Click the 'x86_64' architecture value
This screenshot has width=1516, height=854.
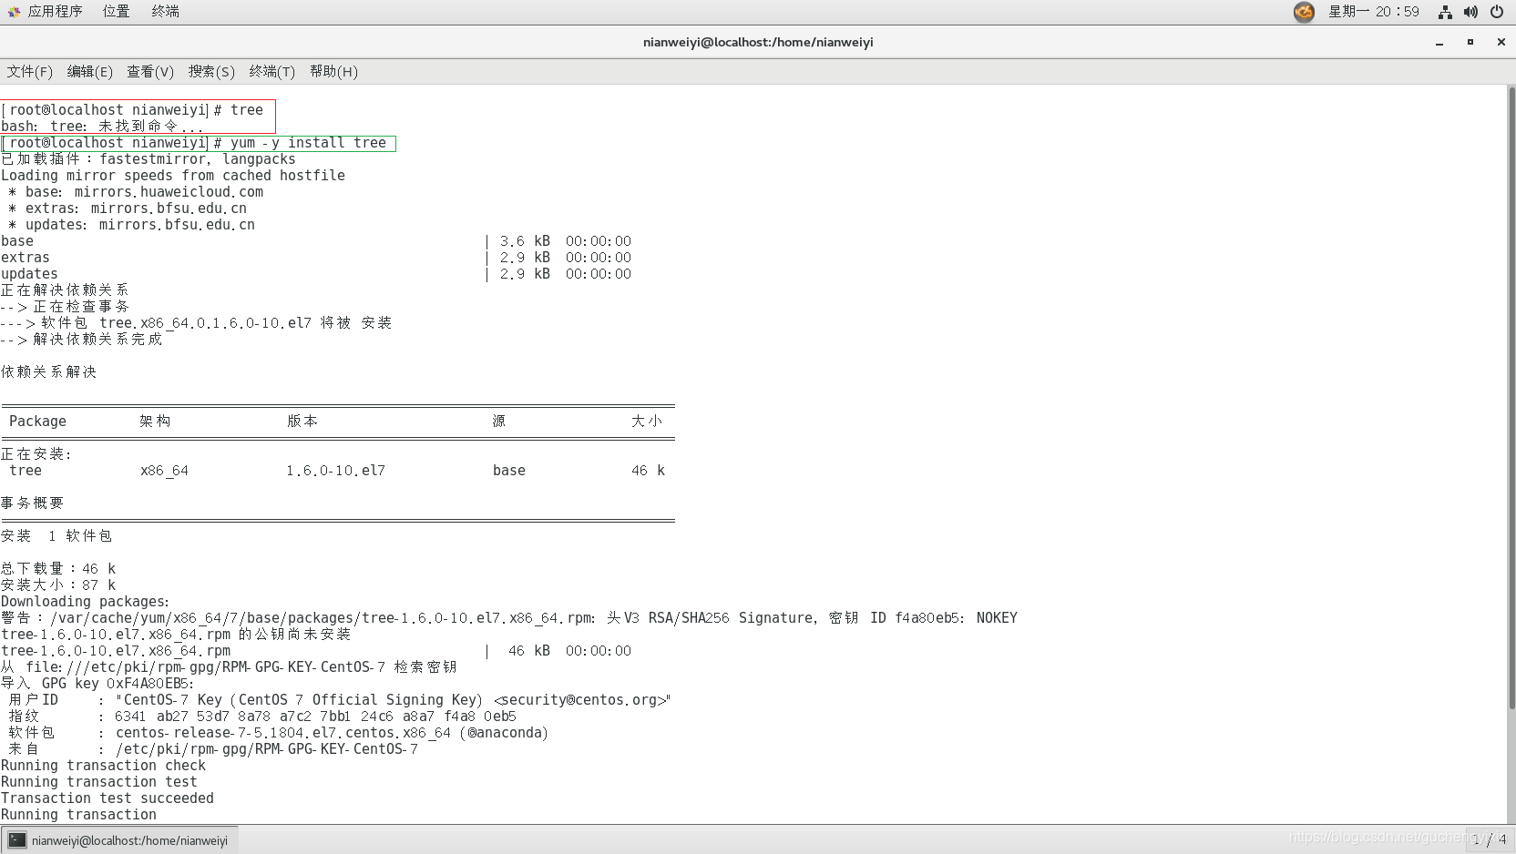tap(164, 471)
